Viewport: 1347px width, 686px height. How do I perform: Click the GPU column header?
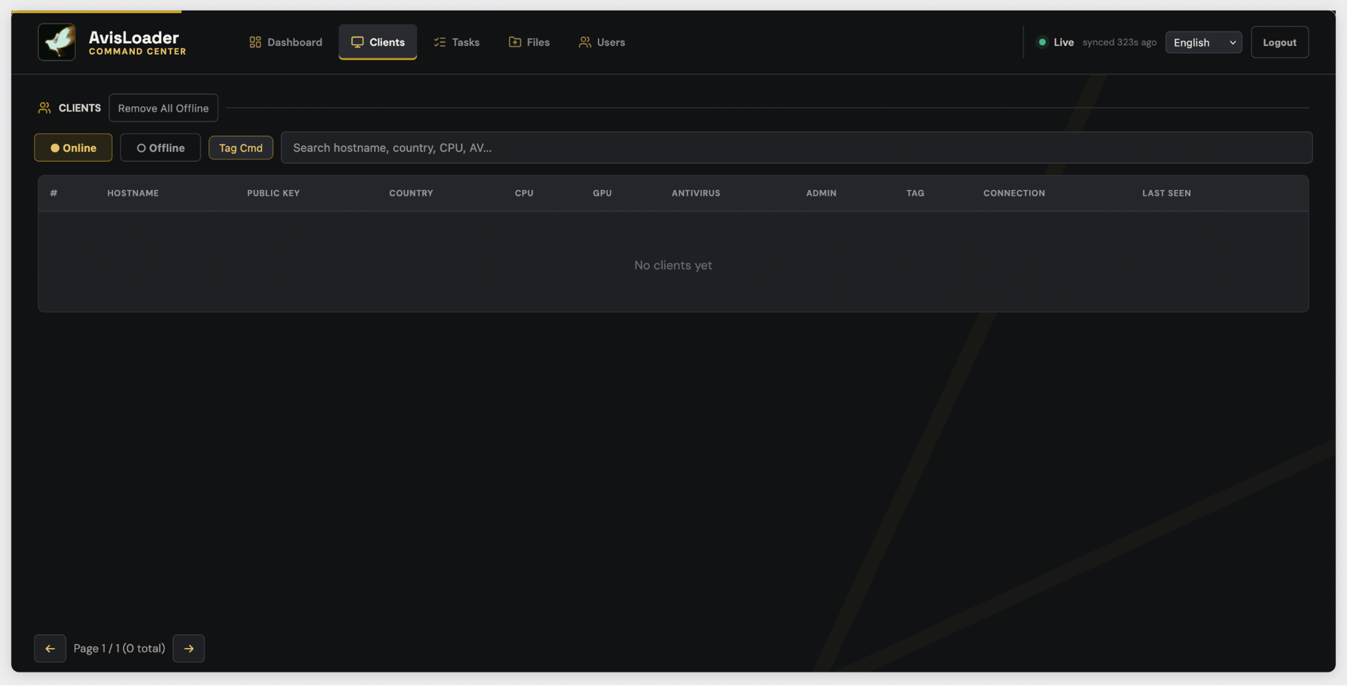coord(602,193)
